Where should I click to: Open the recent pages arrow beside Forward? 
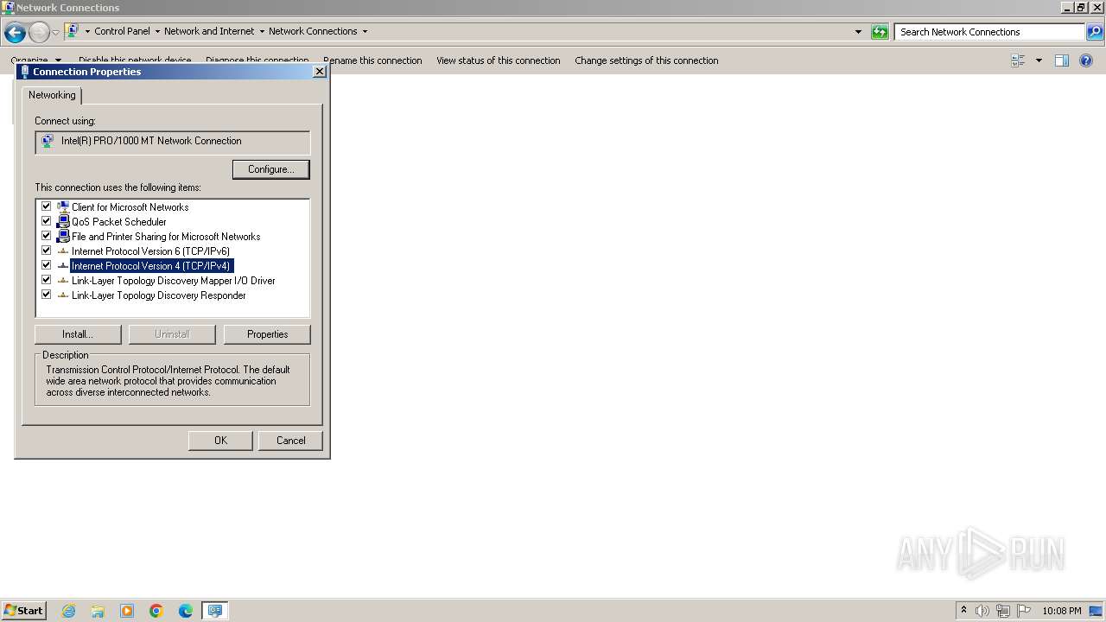pyautogui.click(x=55, y=33)
